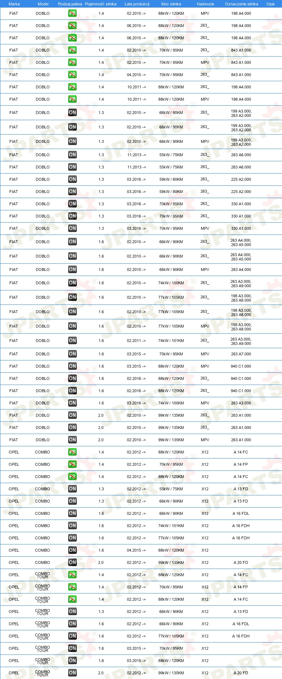Viewport: 282px width, 679px height.
Task: Select the 04.2015 -> cell in the Opel Combo row
Action: point(136,550)
